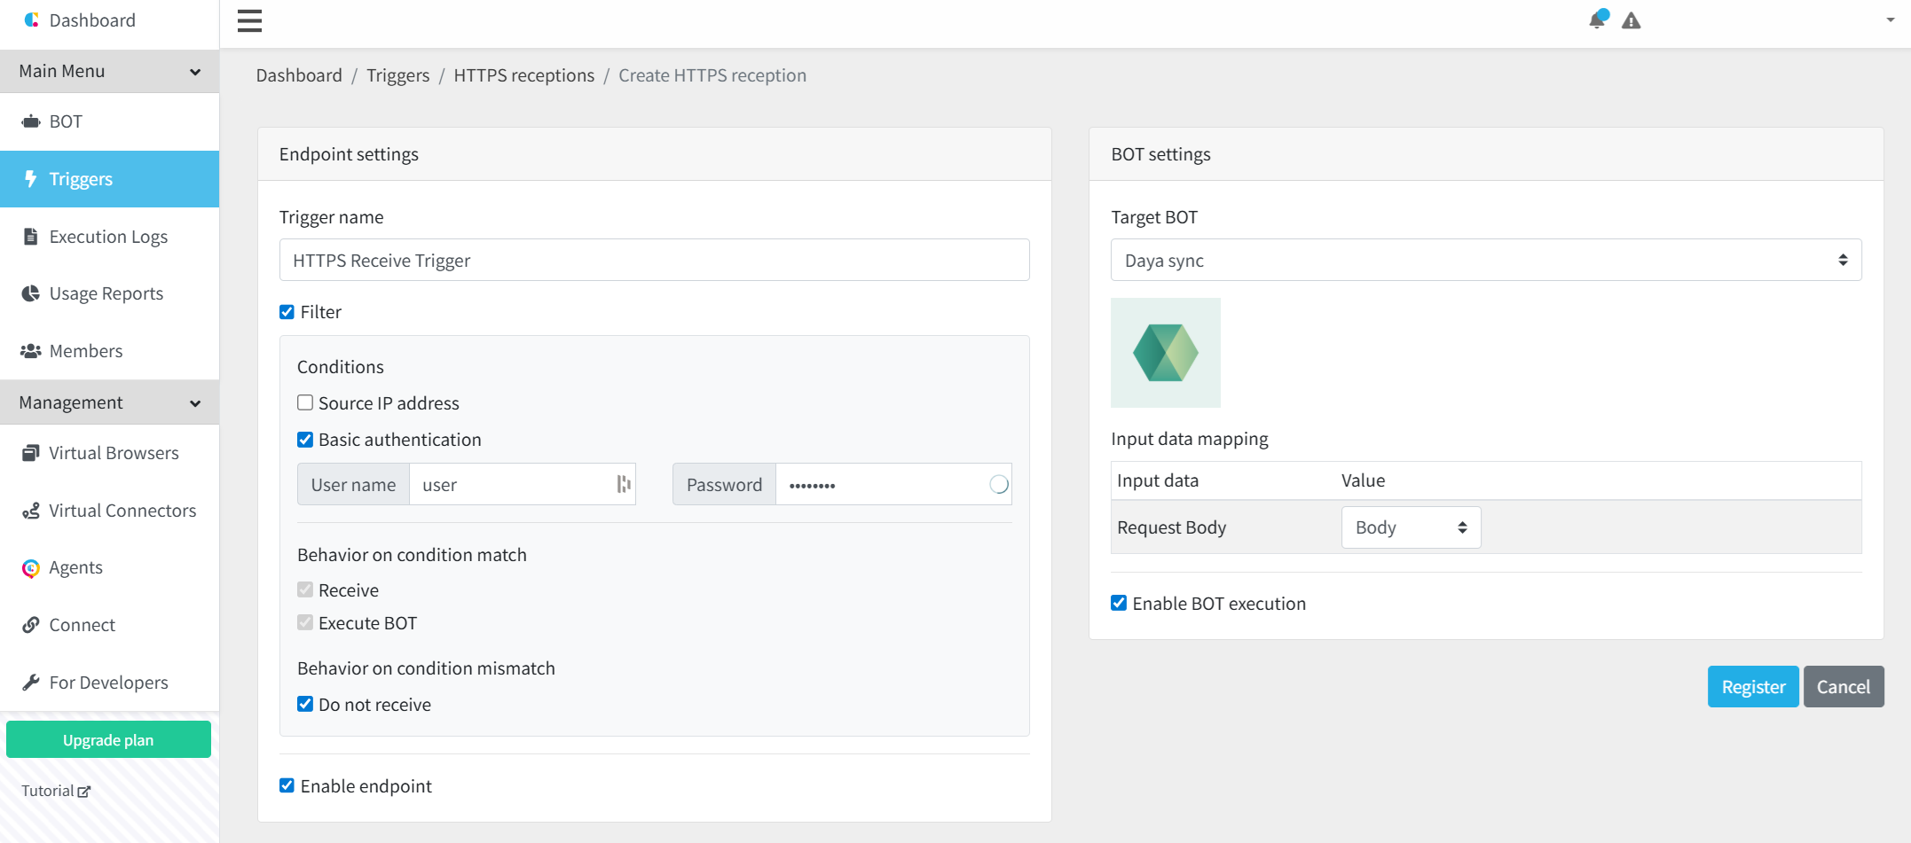
Task: Click the Connect link chain icon
Action: [31, 625]
